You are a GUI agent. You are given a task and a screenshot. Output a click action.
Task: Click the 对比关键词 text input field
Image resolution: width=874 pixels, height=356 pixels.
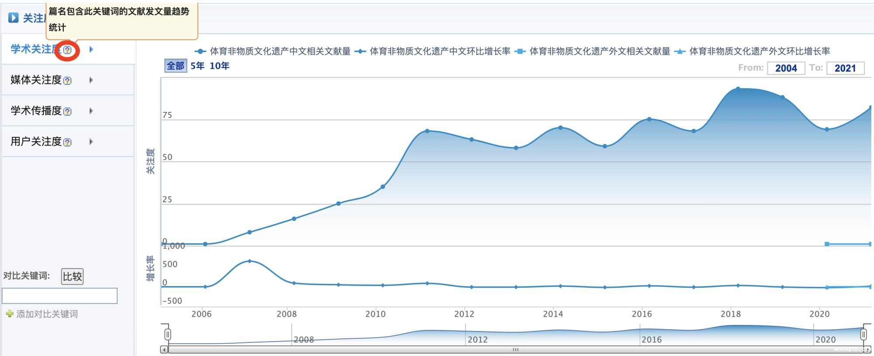[60, 296]
